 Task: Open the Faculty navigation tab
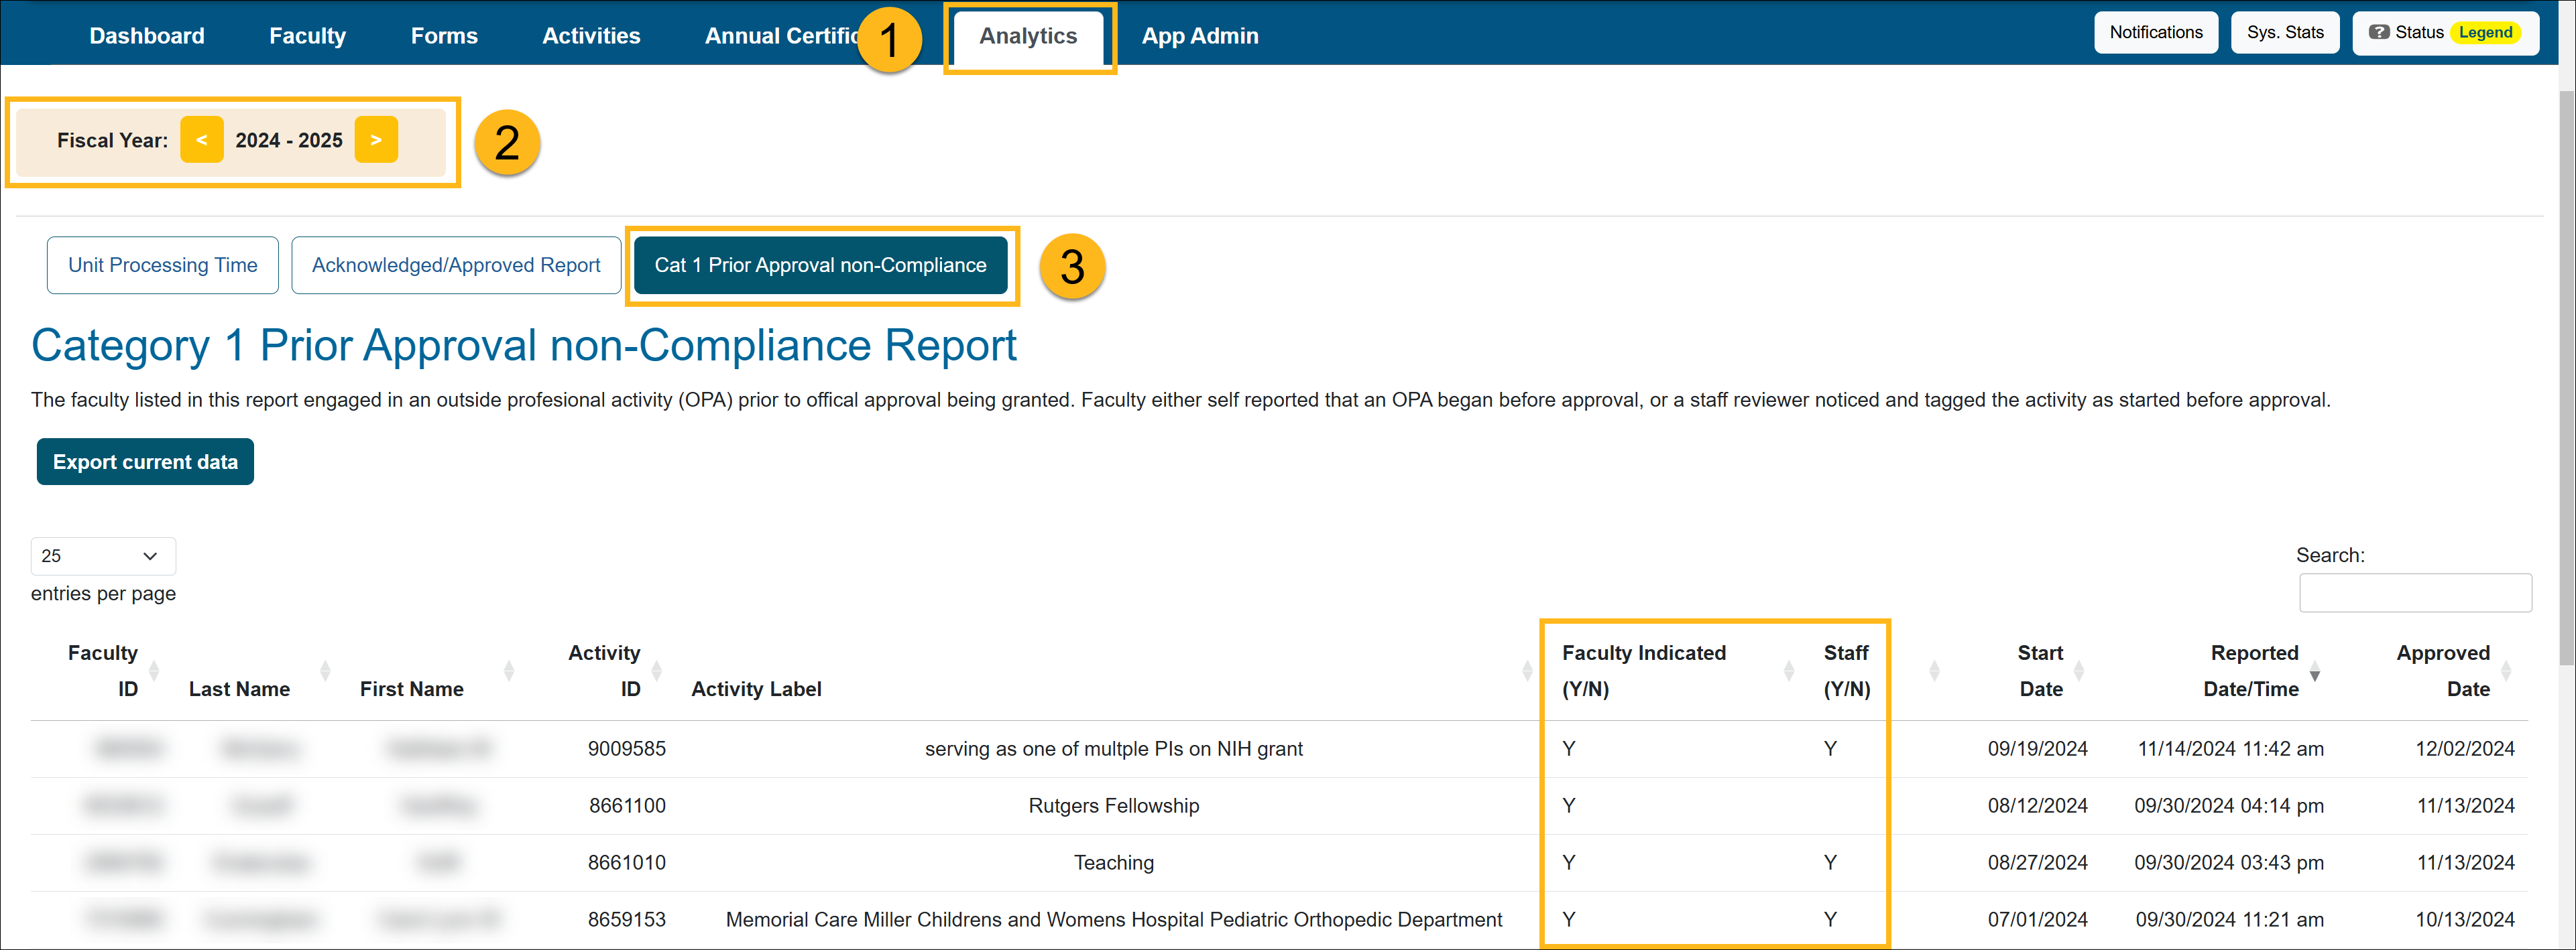click(307, 36)
